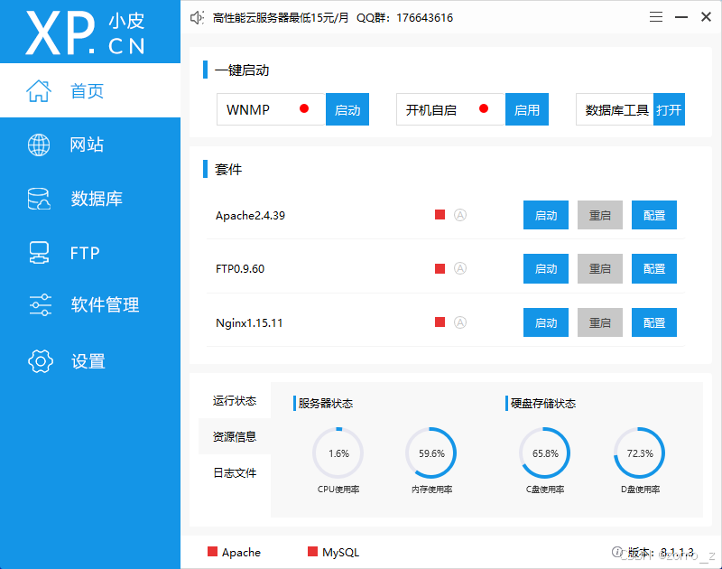Click Apache red indicator in status bar

pos(212,552)
